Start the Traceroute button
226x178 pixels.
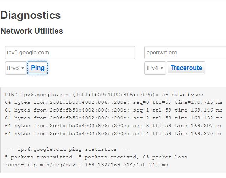point(186,68)
